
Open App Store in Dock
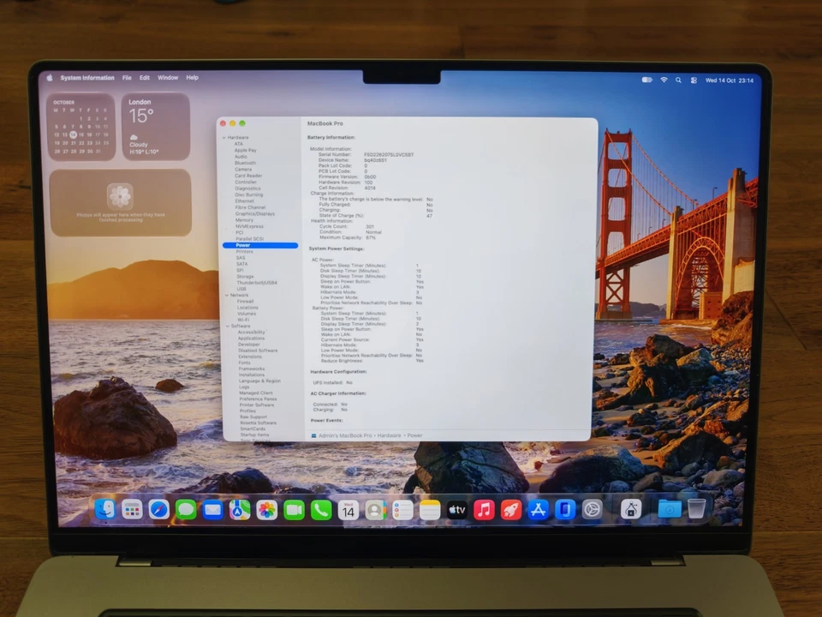point(538,509)
